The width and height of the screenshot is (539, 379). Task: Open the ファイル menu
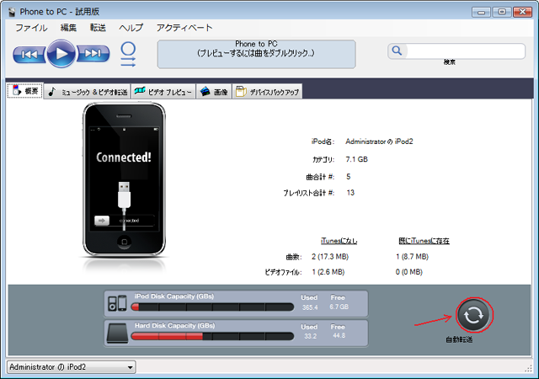point(31,28)
